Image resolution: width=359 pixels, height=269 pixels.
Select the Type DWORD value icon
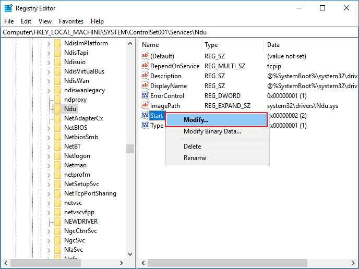pos(145,126)
